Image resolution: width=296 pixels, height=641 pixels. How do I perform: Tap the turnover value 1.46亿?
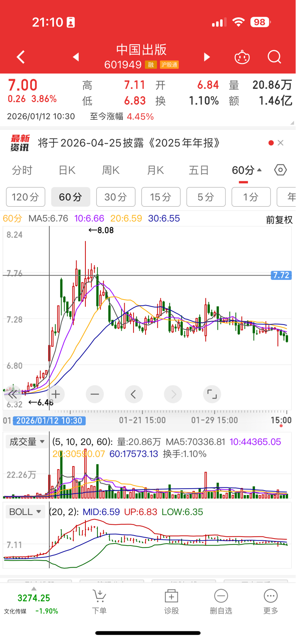pos(275,101)
